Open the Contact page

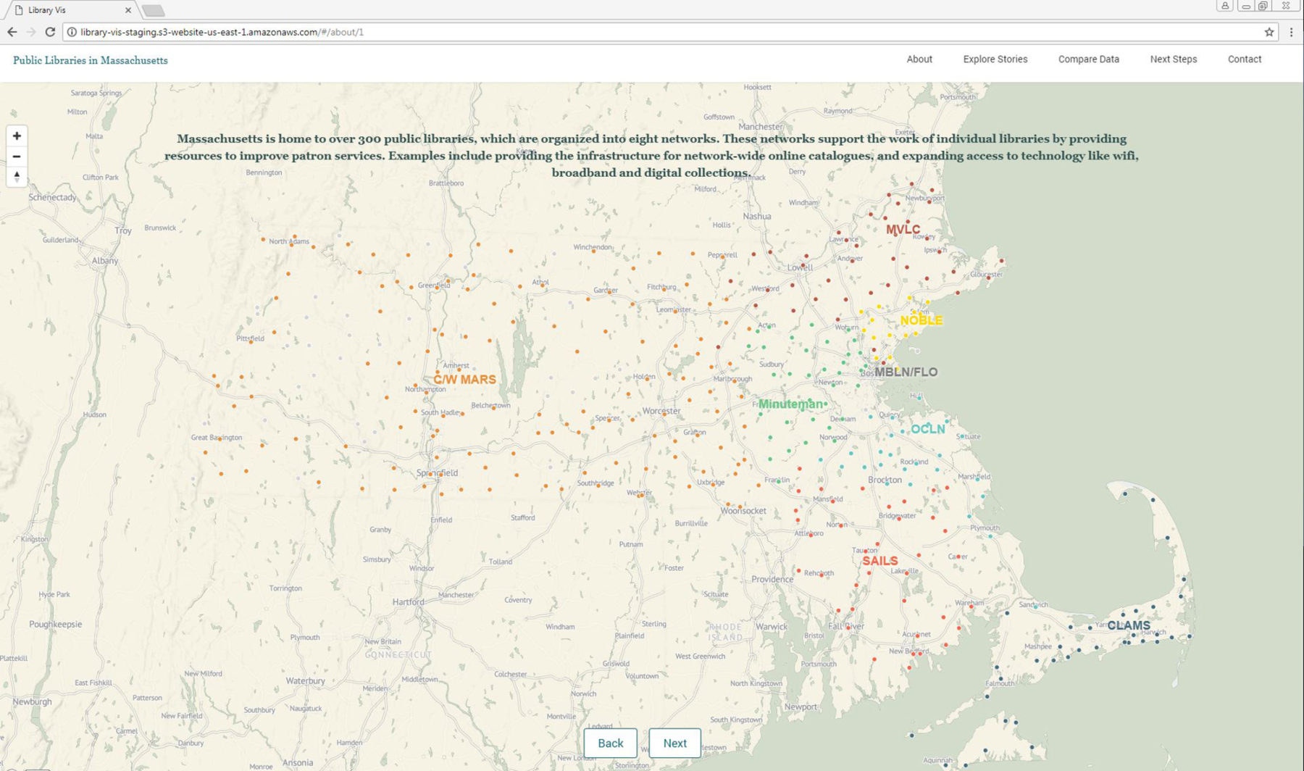point(1245,59)
